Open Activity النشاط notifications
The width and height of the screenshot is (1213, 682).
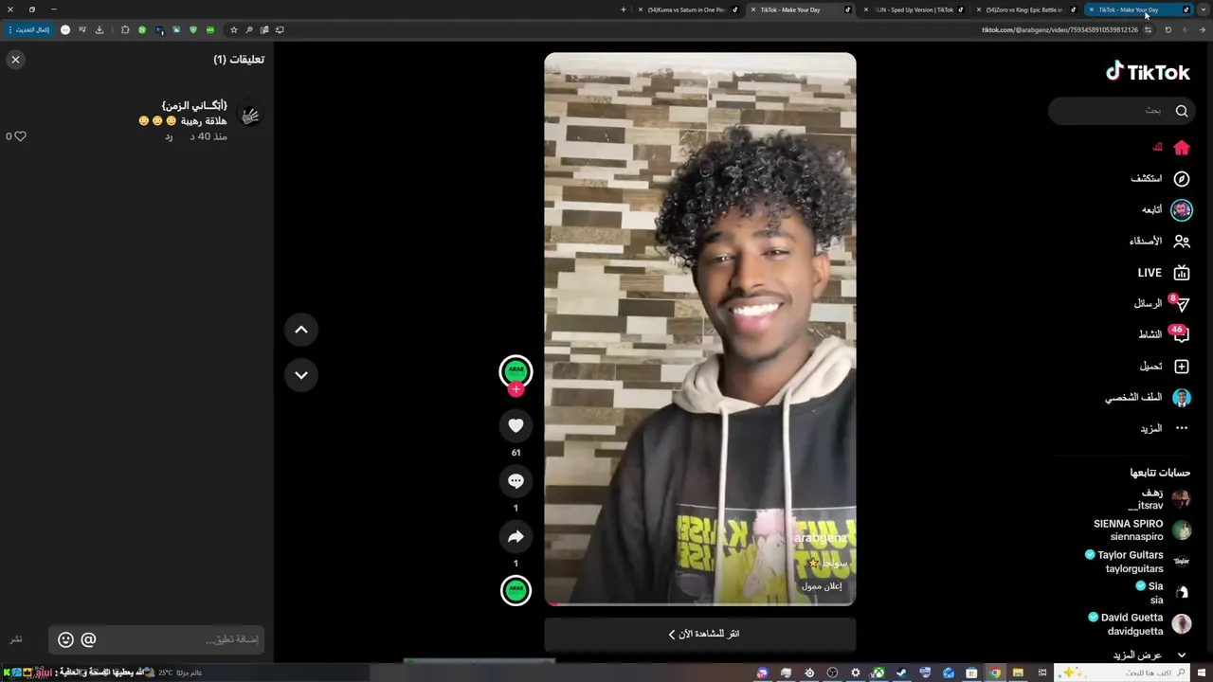coord(1164,334)
